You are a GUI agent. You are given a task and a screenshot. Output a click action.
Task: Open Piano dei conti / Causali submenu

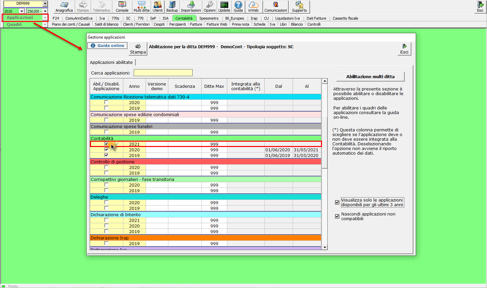[71, 24]
